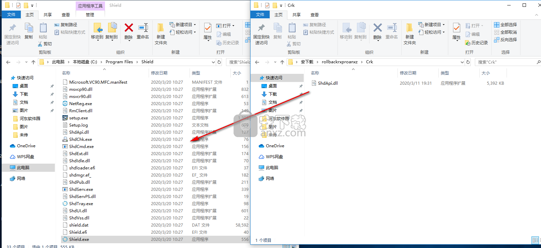The height and width of the screenshot is (248, 541).
Task: Go up one level in Shield window
Action: coord(33,62)
